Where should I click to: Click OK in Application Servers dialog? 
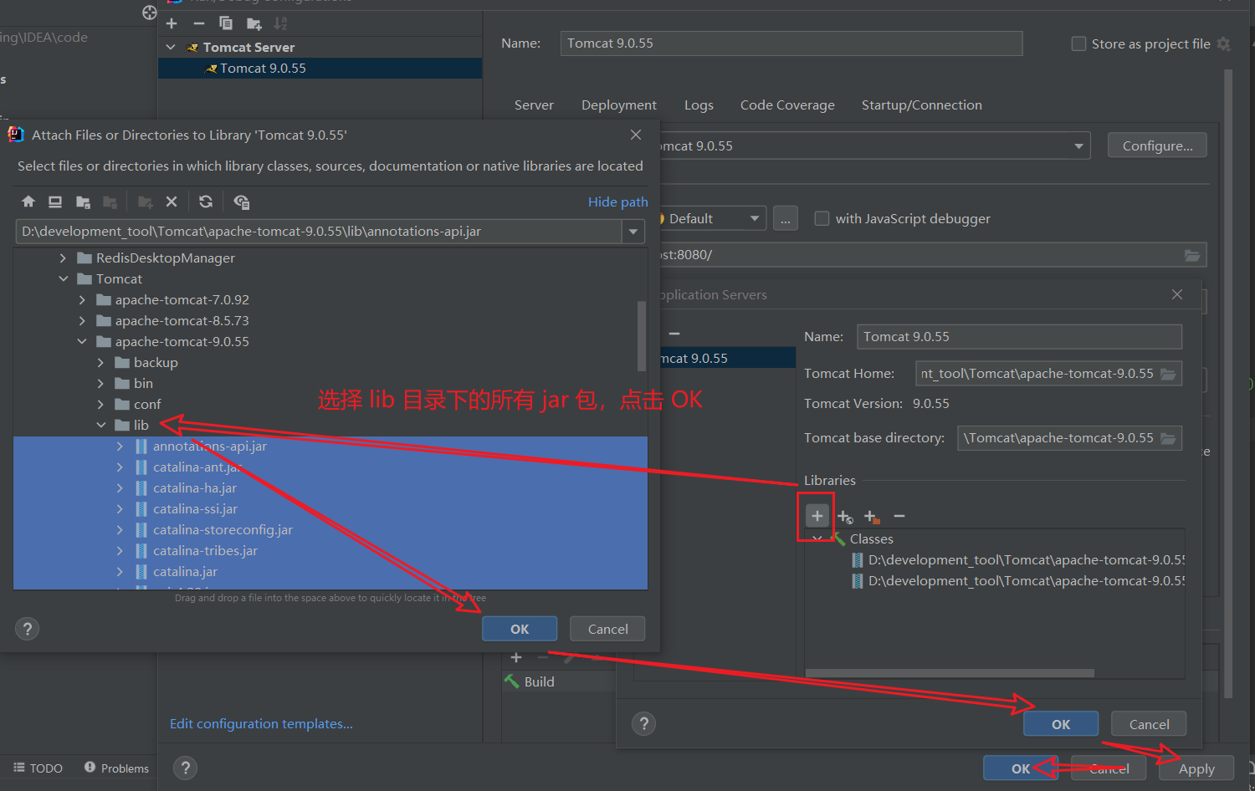point(1061,724)
